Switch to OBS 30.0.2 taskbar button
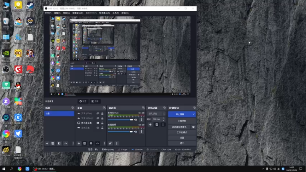306x172 pixels. pyautogui.click(x=44, y=169)
